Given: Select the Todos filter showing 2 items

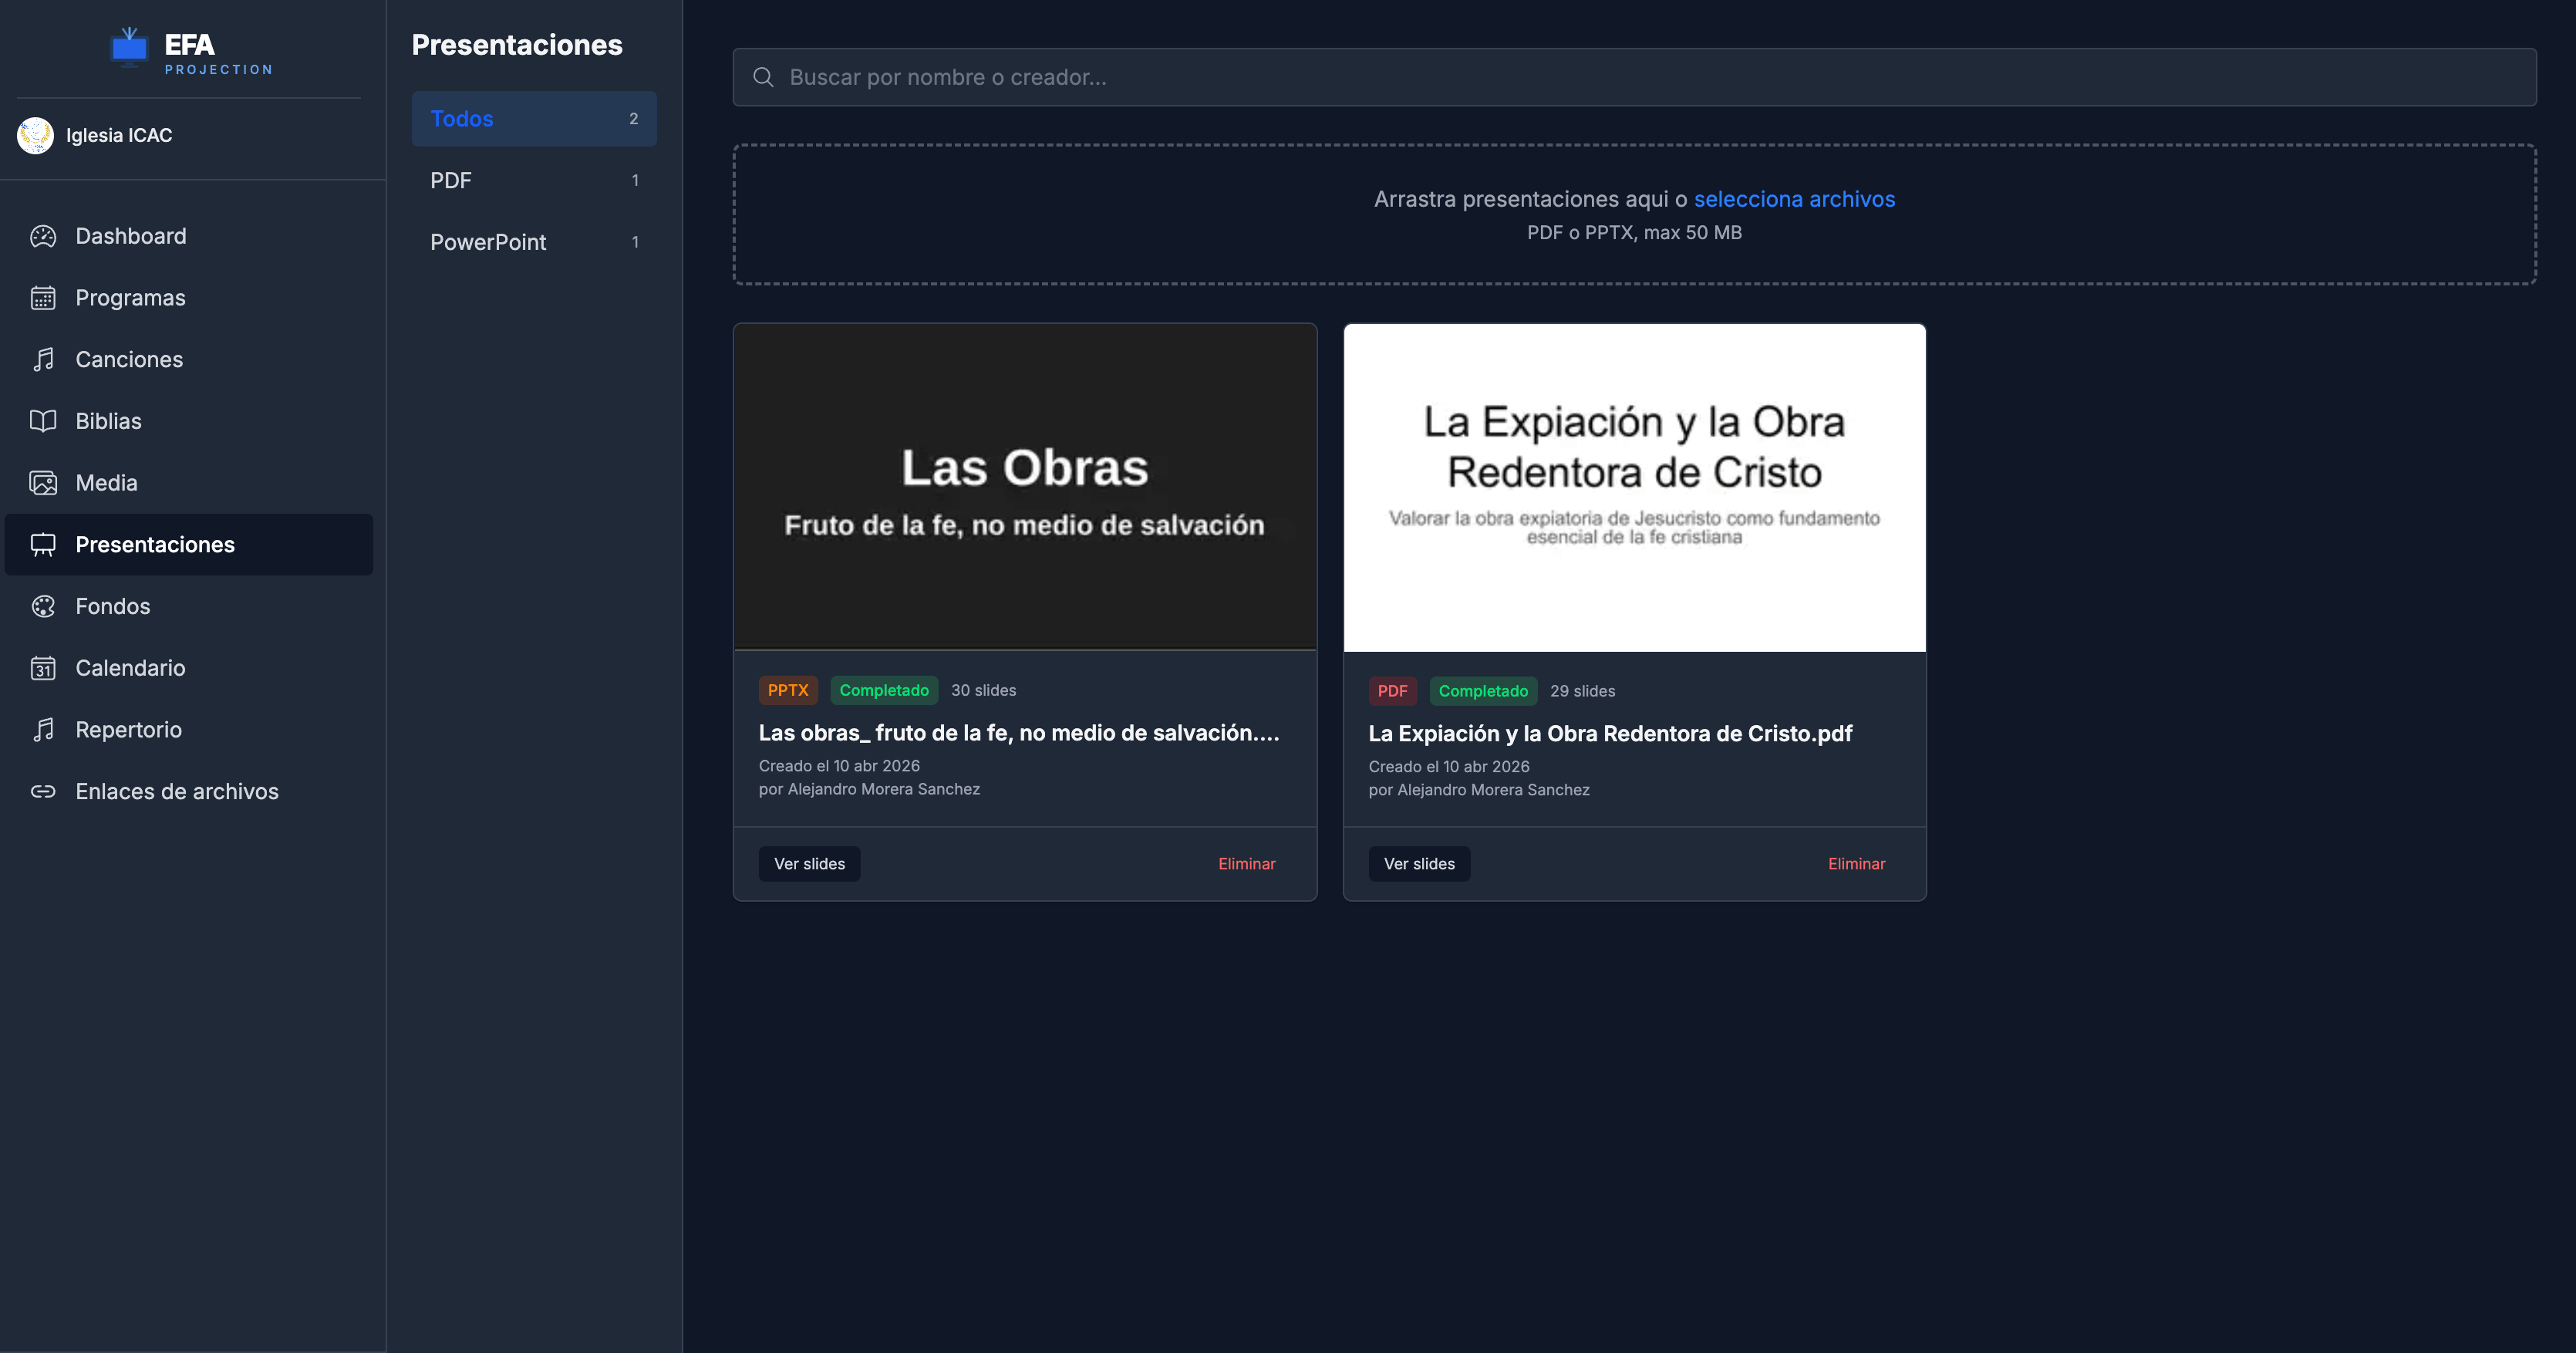Looking at the screenshot, I should click(534, 118).
